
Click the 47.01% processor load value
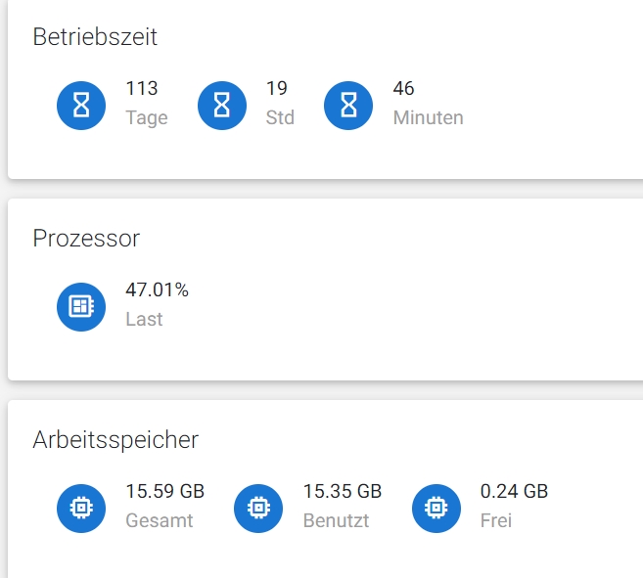[x=157, y=289]
